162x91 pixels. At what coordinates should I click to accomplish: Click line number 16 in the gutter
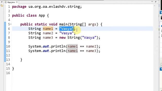8,73
